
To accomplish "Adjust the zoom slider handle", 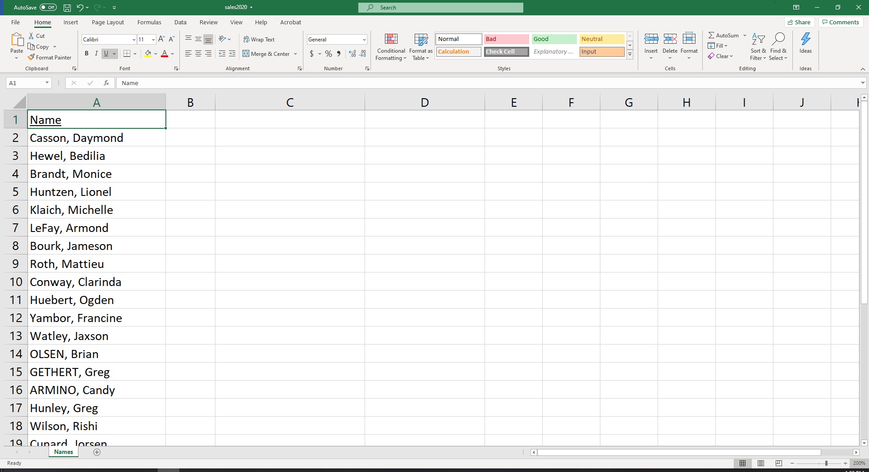I will click(x=826, y=463).
